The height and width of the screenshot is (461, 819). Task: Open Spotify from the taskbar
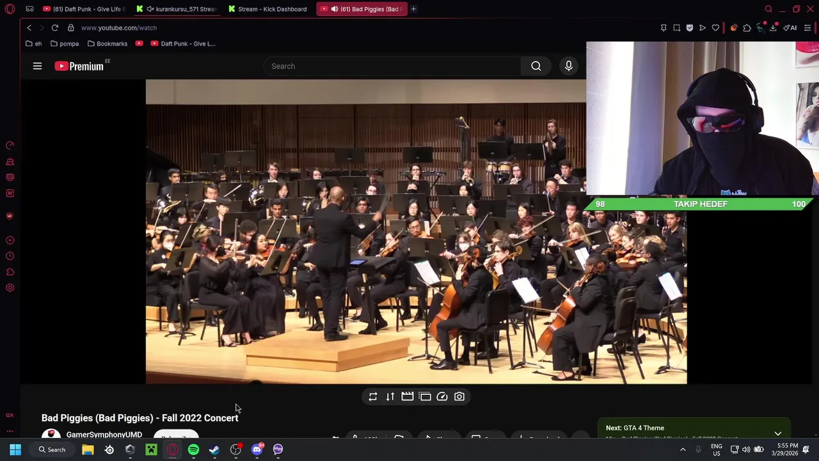[193, 449]
